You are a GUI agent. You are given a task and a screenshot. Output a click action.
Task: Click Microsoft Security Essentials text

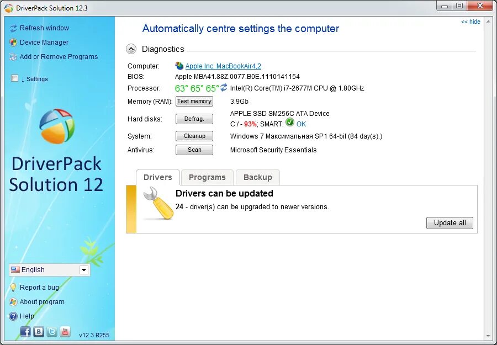273,150
